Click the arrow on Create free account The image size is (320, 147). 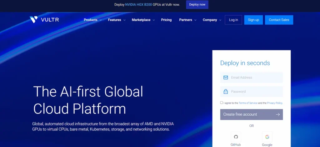[278, 114]
